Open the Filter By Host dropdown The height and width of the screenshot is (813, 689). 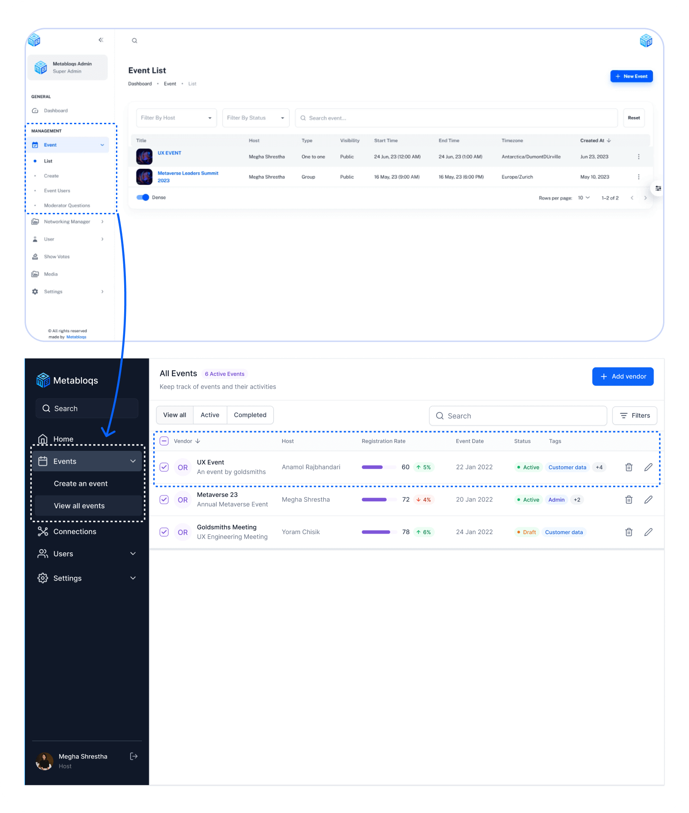pos(176,118)
